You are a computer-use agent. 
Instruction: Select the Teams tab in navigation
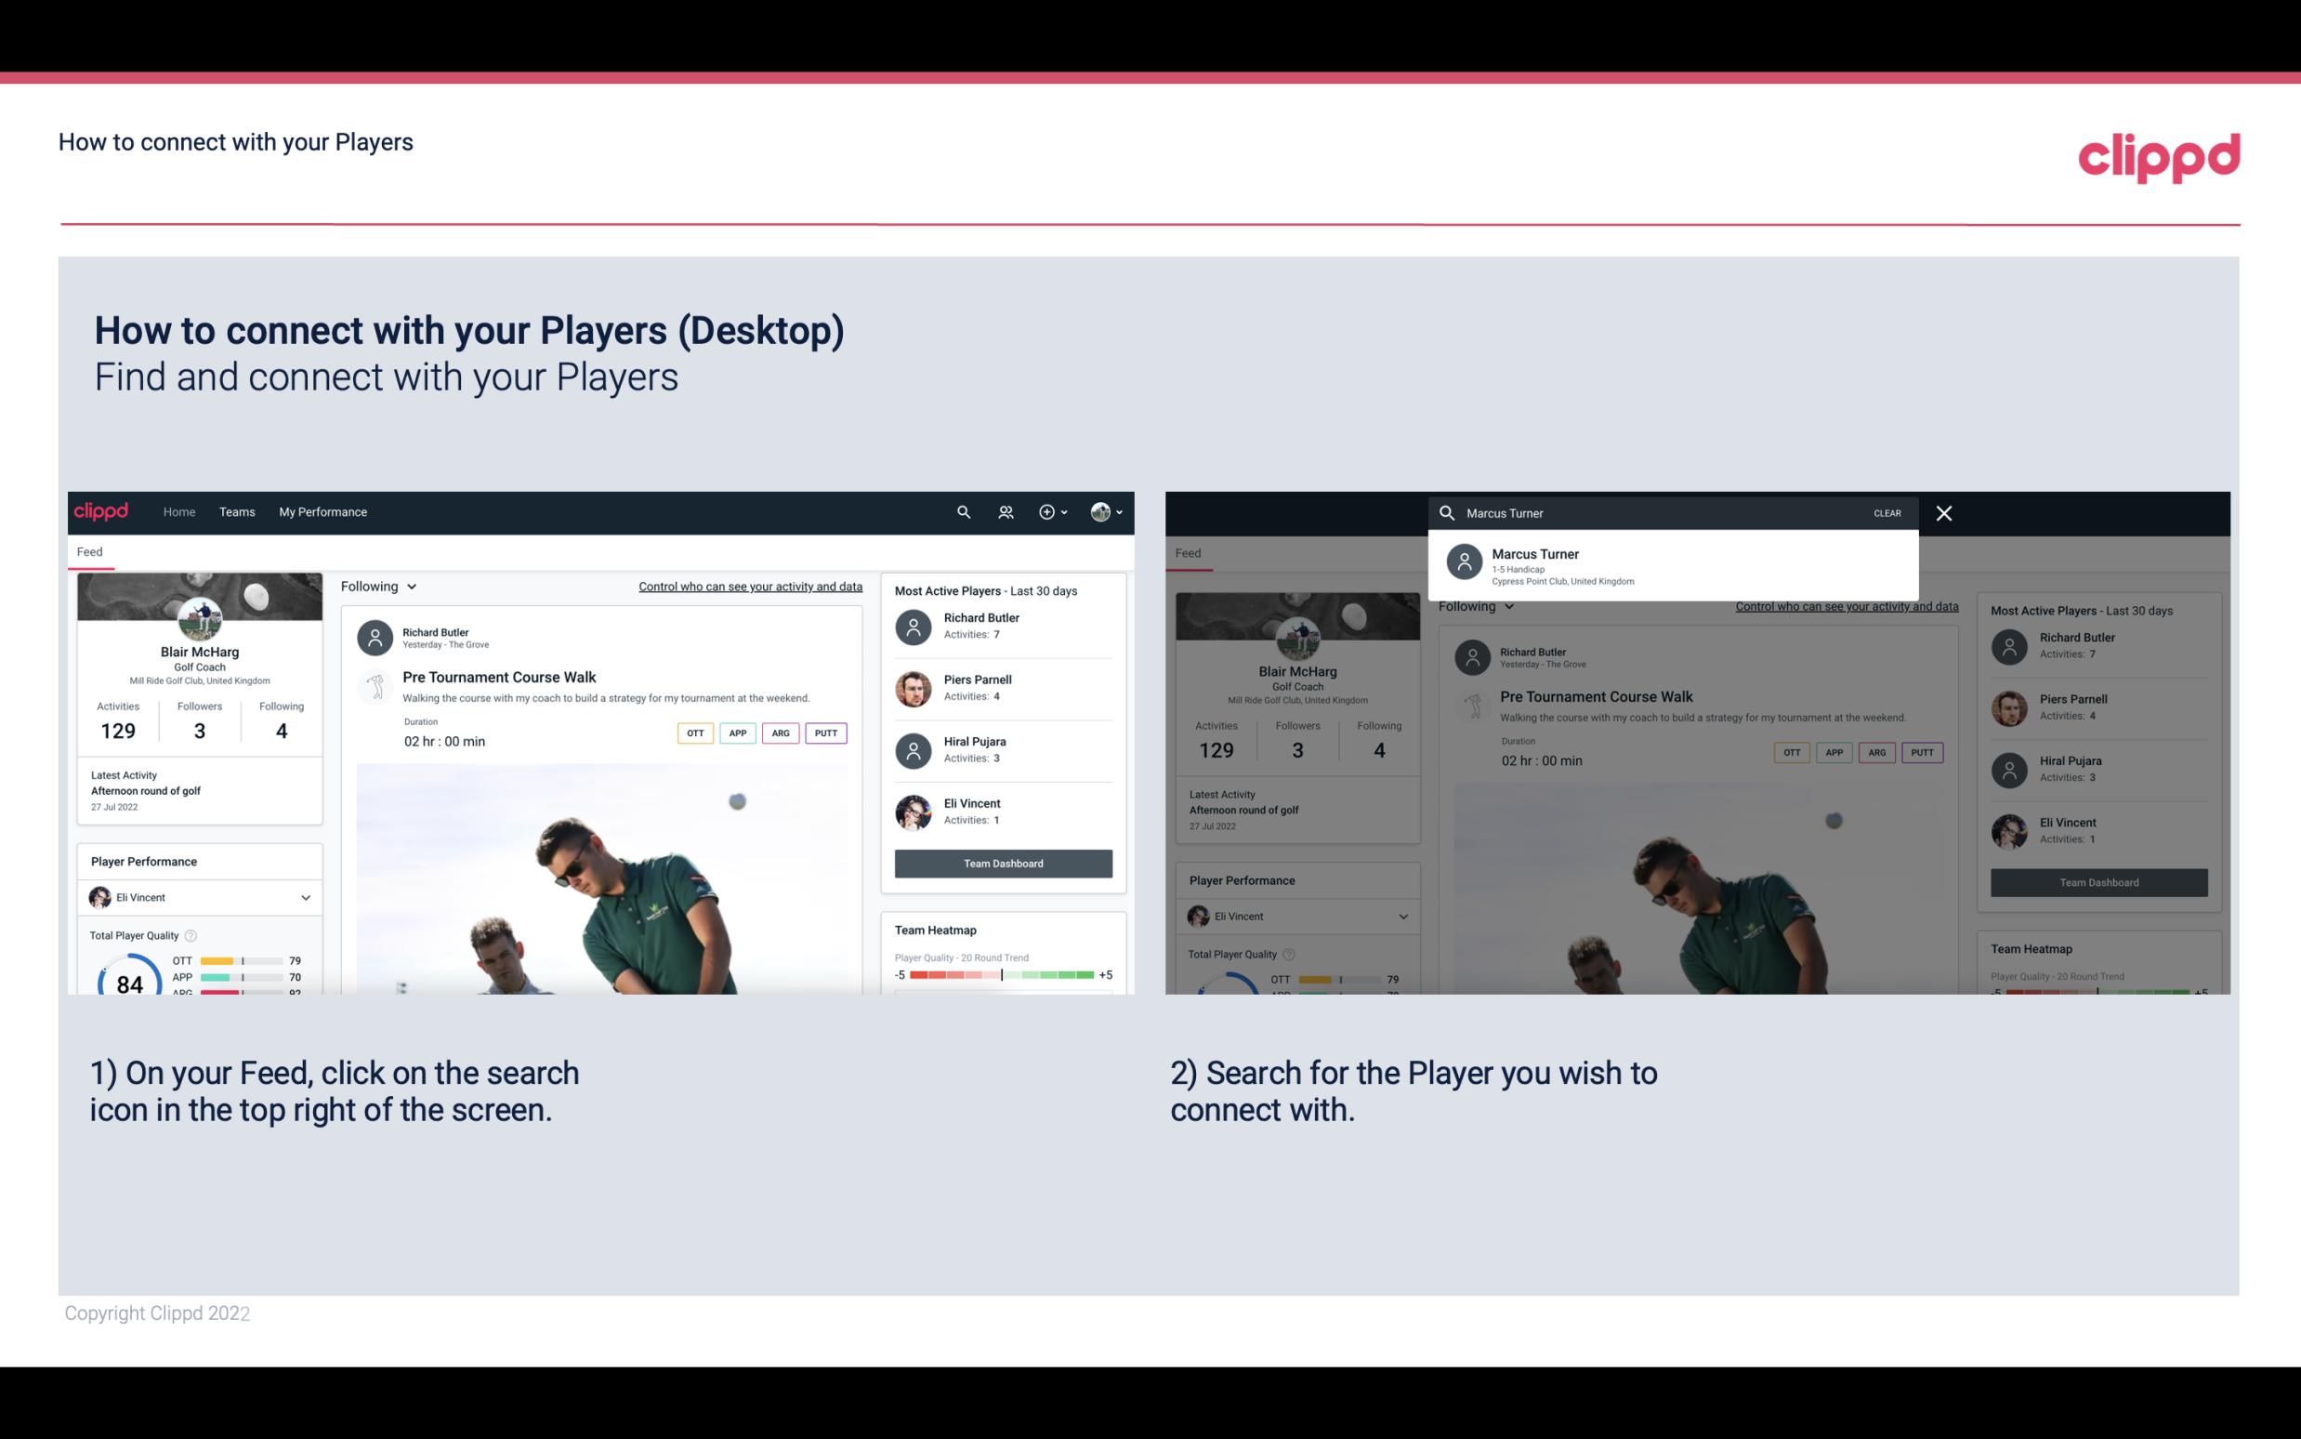[x=237, y=510]
